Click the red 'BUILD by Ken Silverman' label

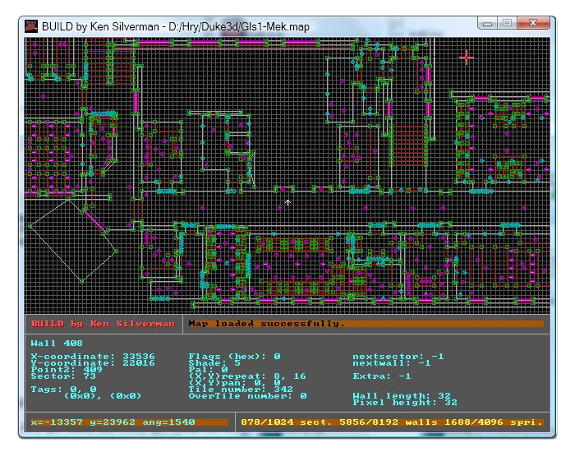click(x=103, y=324)
